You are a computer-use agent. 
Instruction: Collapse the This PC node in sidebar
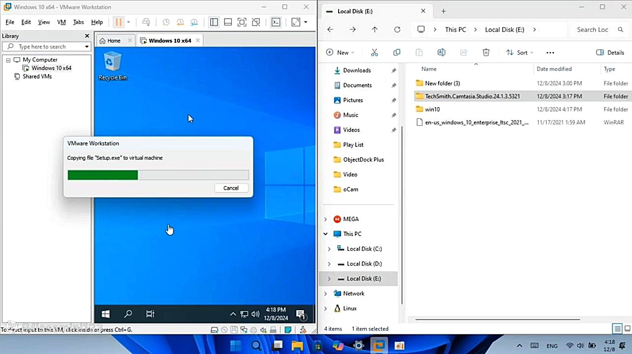click(325, 234)
